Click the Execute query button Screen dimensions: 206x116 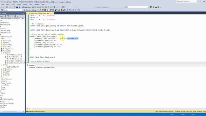pos(27,10)
